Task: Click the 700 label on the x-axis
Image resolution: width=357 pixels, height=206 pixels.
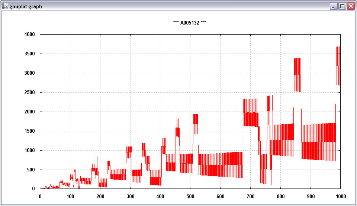Action: click(250, 196)
